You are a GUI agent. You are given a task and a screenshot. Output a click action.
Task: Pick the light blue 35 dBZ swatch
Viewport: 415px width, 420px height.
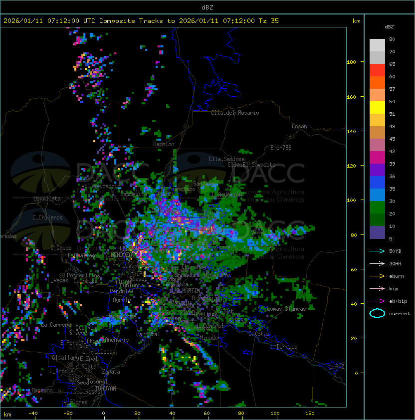click(x=377, y=195)
